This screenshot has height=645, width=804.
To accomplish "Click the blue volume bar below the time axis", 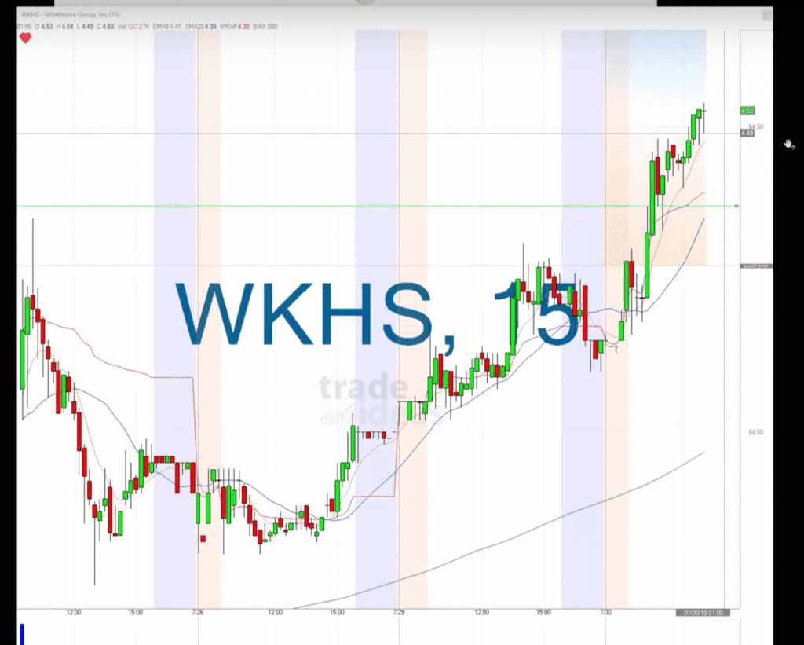I will pos(22,634).
